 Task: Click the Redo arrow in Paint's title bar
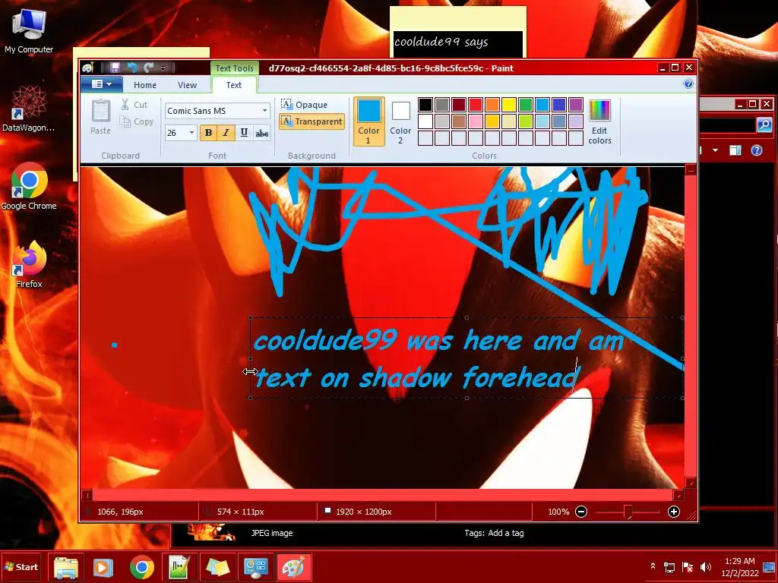pyautogui.click(x=148, y=68)
